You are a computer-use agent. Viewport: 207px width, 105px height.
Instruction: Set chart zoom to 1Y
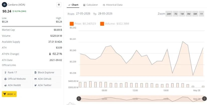[x=201, y=14]
